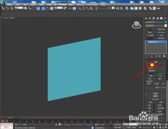
Task: Open the 工具 (Tools) menu
Action: click(18, 4)
